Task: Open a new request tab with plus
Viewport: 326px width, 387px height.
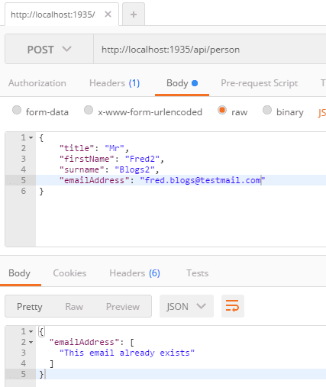Action: (134, 15)
